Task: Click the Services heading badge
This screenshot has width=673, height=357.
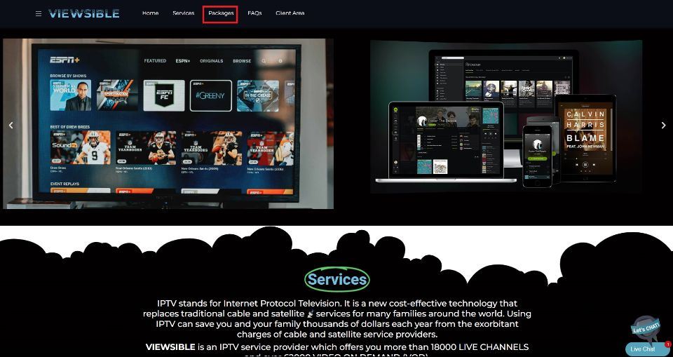Action: 337,279
